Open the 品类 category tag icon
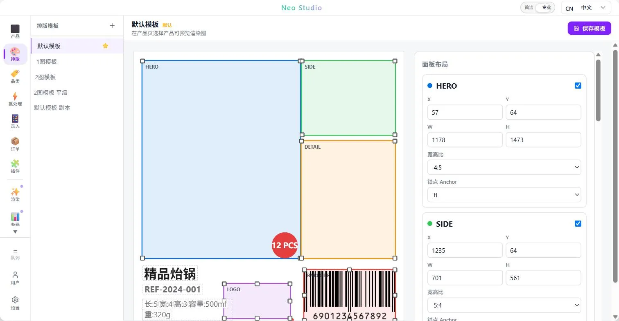 pyautogui.click(x=15, y=76)
